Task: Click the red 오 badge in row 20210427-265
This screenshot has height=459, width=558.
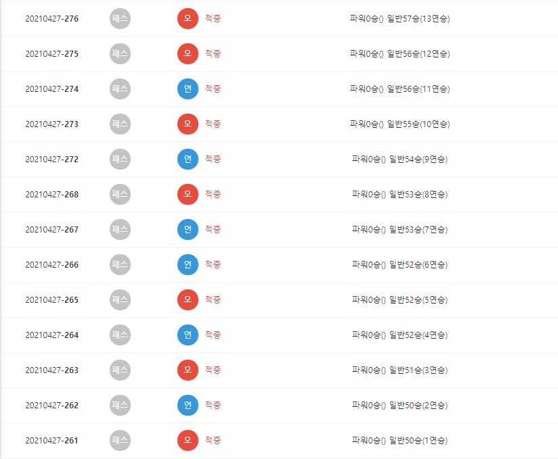Action: [188, 300]
